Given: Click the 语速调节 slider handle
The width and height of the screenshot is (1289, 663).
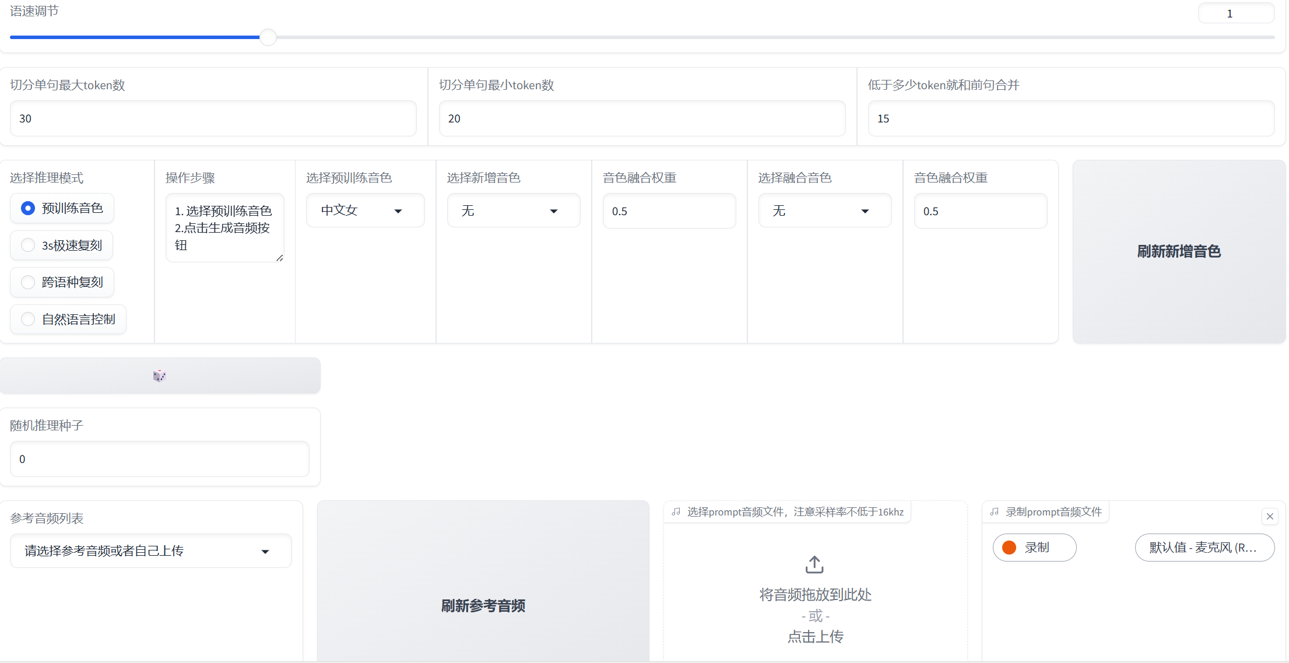Looking at the screenshot, I should pos(268,37).
